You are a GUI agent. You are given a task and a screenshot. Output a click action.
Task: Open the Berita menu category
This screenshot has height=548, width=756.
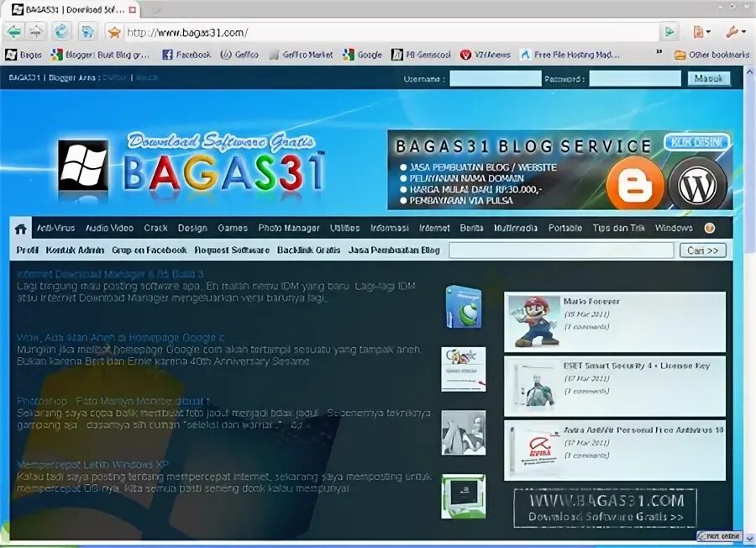pos(471,228)
